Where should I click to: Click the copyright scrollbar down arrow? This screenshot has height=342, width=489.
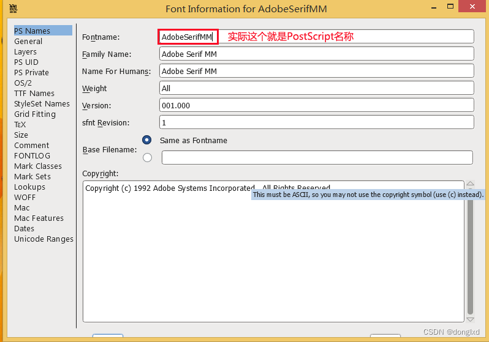click(x=470, y=319)
